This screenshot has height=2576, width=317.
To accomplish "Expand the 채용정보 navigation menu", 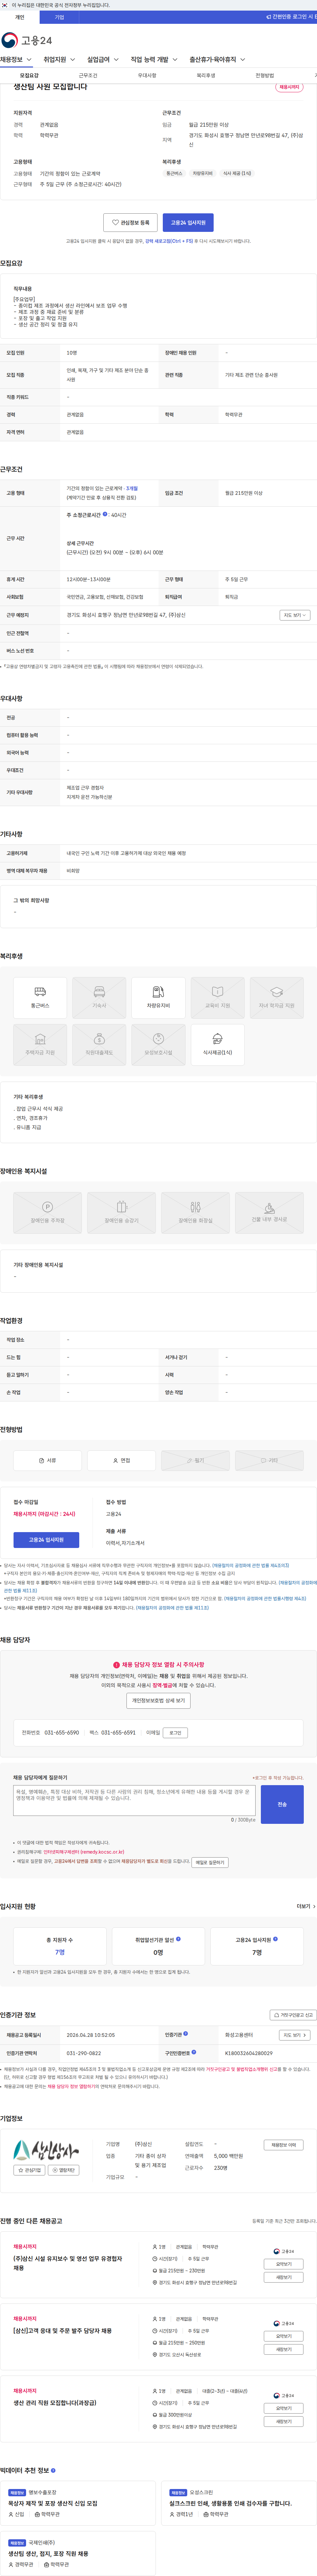I will pos(16,60).
